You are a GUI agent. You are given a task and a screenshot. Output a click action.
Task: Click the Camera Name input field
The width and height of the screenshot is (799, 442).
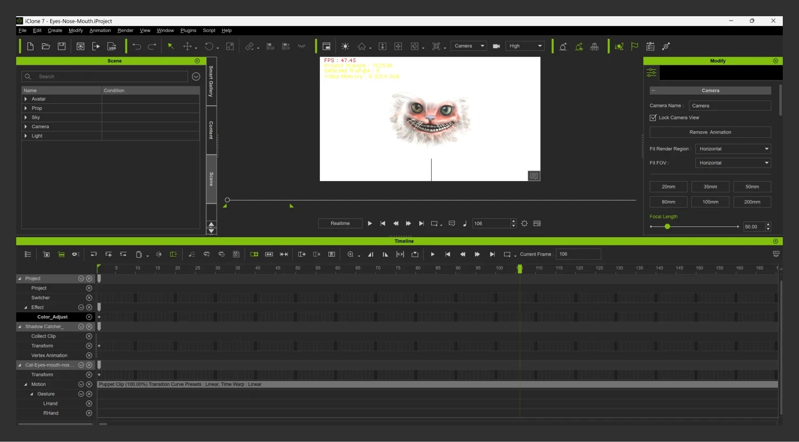pos(730,105)
